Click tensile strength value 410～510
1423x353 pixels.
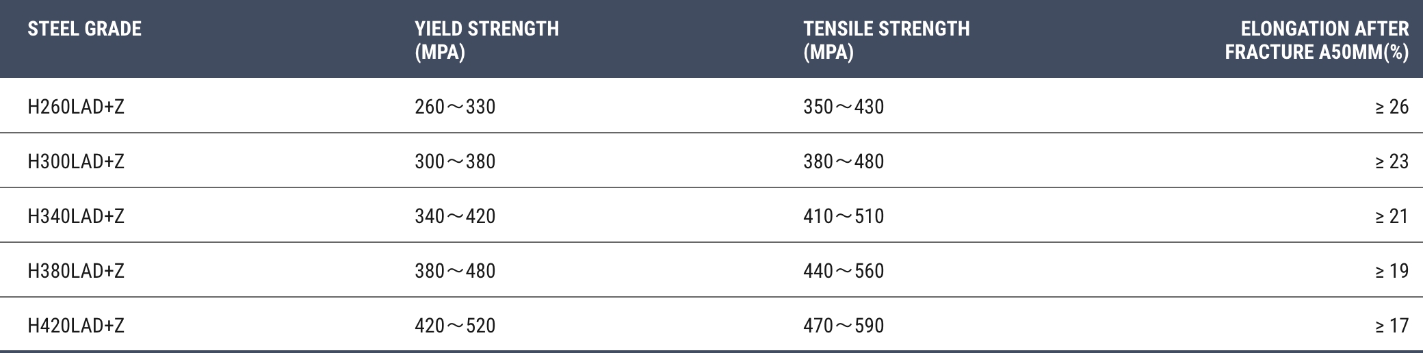click(844, 216)
